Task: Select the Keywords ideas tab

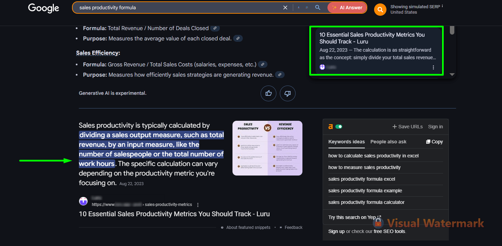Action: (x=346, y=142)
